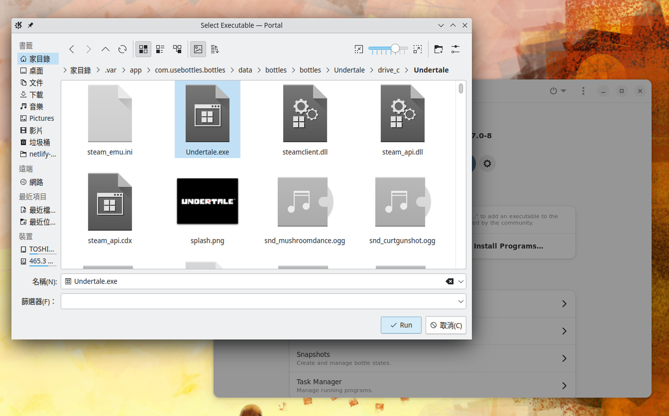
Task: Clear the filename field text
Action: [449, 281]
